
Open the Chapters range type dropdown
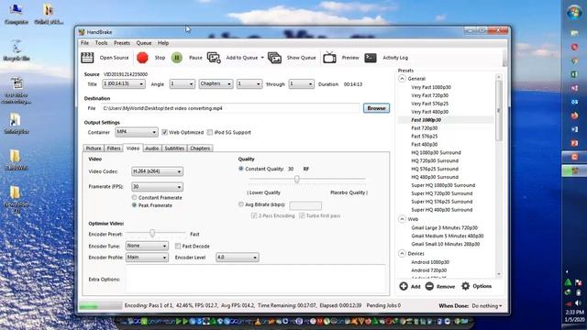[x=216, y=84]
